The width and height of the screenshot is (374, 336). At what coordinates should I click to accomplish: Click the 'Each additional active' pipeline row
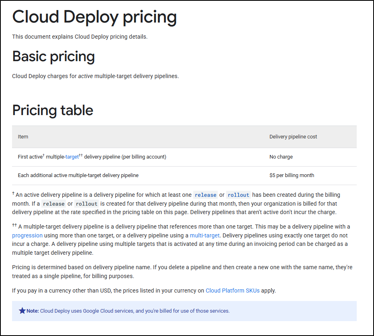tap(184, 176)
